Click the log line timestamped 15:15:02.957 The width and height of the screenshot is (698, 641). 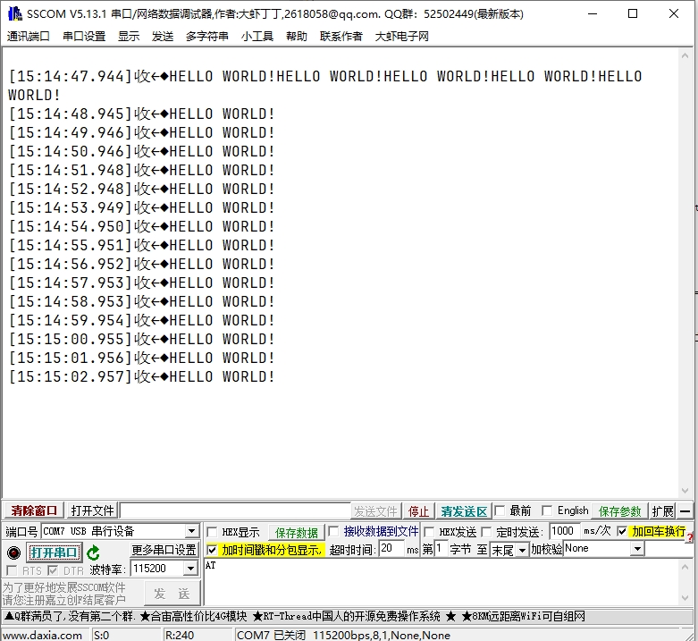tap(141, 376)
